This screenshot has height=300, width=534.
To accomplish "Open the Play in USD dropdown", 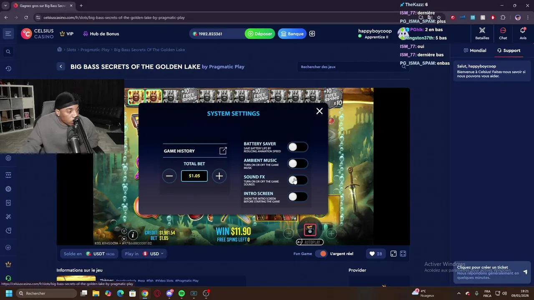I will (x=144, y=254).
